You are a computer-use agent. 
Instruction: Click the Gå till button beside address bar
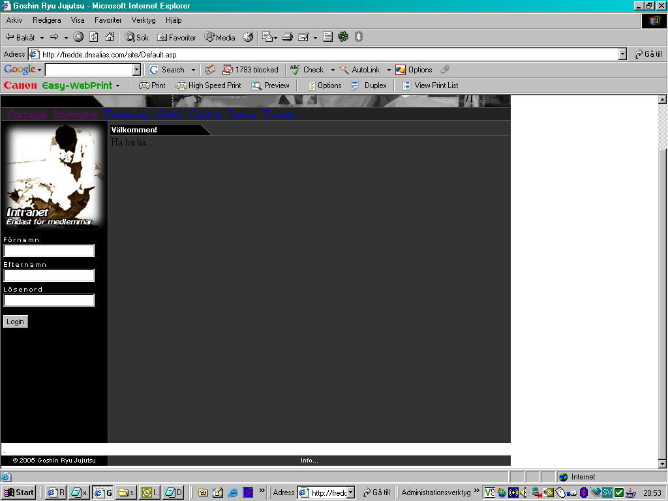pos(648,54)
